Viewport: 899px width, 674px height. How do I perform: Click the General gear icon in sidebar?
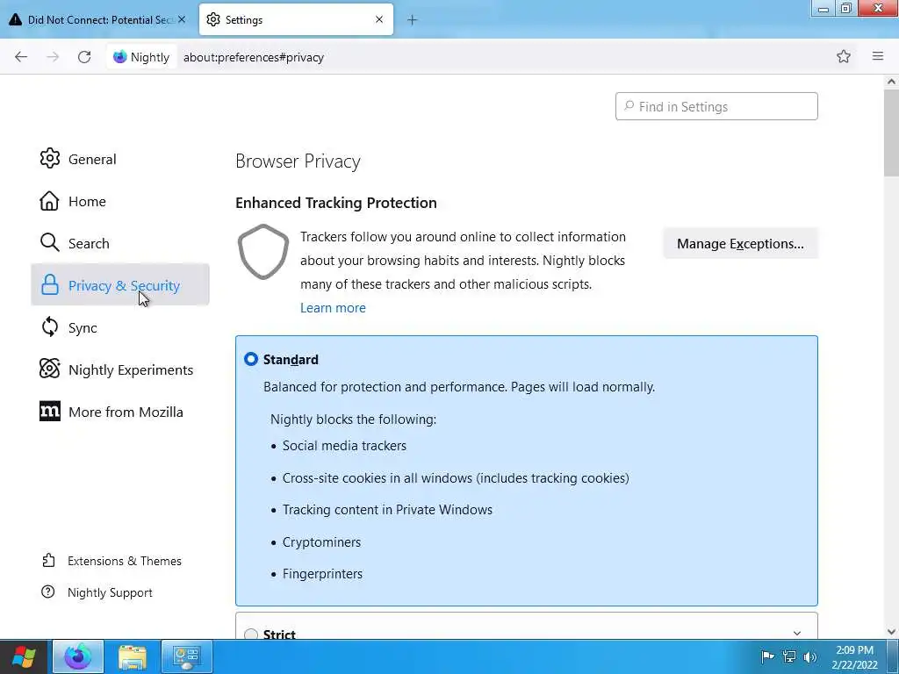[x=50, y=159]
